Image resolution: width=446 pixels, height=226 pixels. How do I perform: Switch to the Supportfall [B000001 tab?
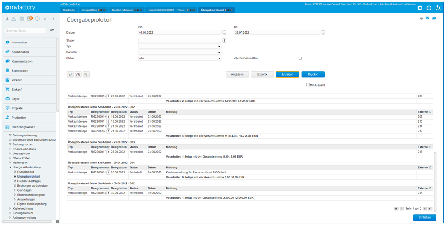coord(167,10)
